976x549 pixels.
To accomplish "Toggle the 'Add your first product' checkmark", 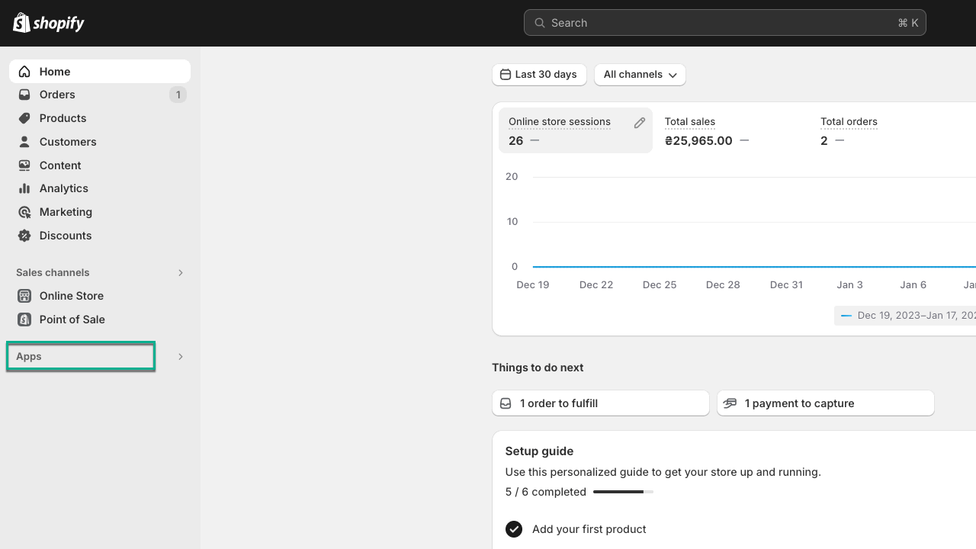I will pyautogui.click(x=514, y=529).
